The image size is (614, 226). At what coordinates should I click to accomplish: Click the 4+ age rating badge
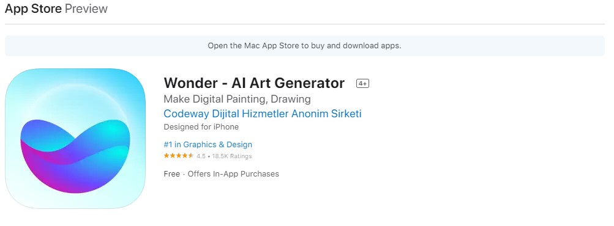(362, 83)
